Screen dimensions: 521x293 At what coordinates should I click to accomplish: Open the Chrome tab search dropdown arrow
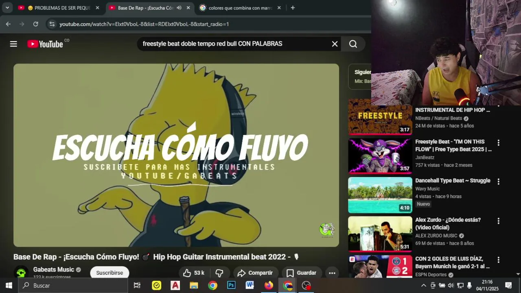pyautogui.click(x=7, y=8)
